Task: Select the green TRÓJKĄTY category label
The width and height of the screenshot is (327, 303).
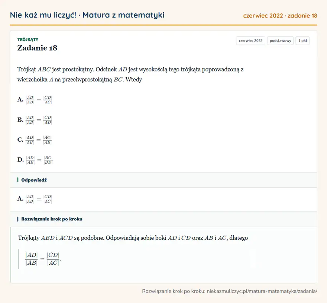Action: [x=28, y=39]
